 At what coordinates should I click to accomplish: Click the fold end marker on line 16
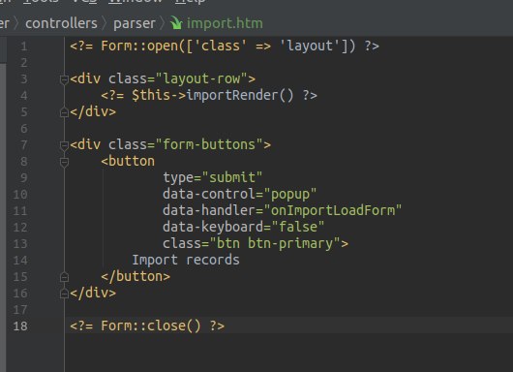point(64,294)
